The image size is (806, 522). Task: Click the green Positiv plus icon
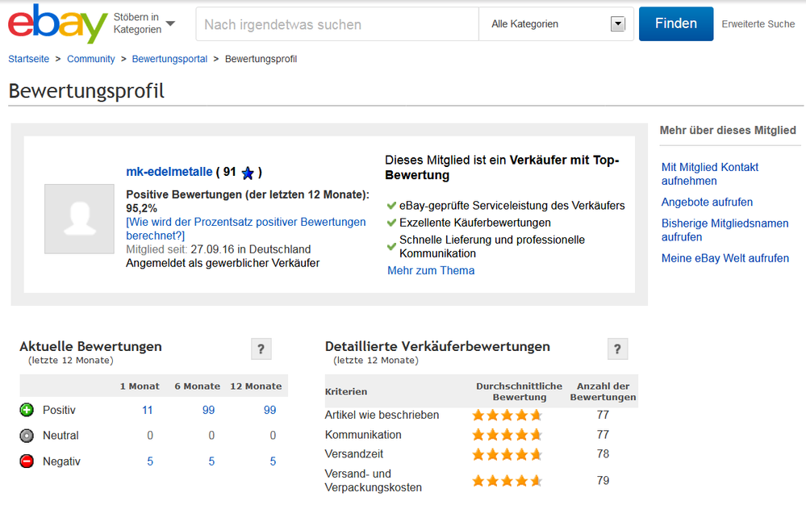point(27,410)
